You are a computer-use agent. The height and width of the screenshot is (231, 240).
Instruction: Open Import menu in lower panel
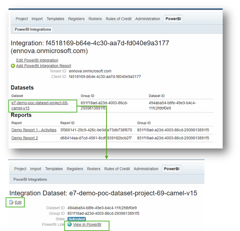point(36,169)
